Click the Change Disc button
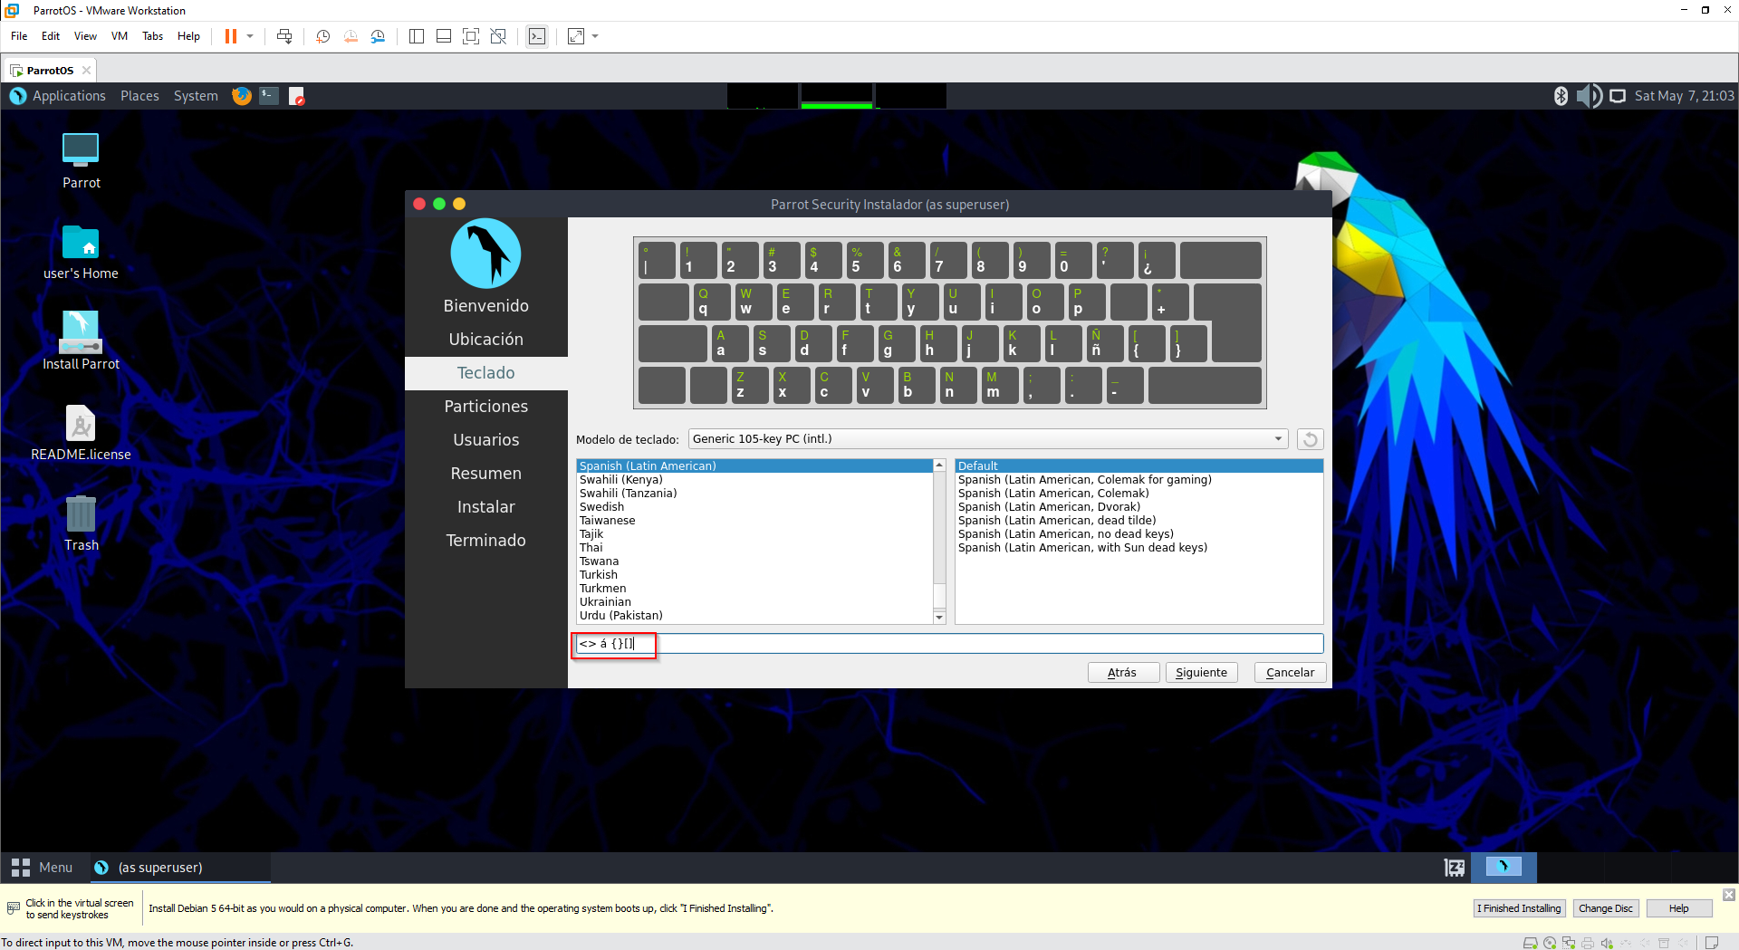 tap(1605, 908)
